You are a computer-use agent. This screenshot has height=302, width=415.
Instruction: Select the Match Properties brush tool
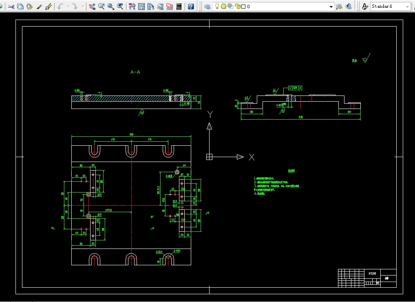coord(39,7)
